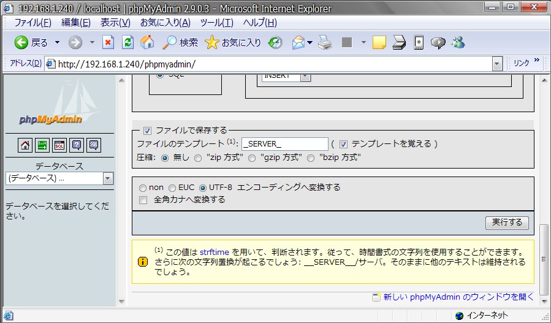Image resolution: width=551 pixels, height=323 pixels.
Task: Click the yellow info notice icon
Action: tap(143, 262)
